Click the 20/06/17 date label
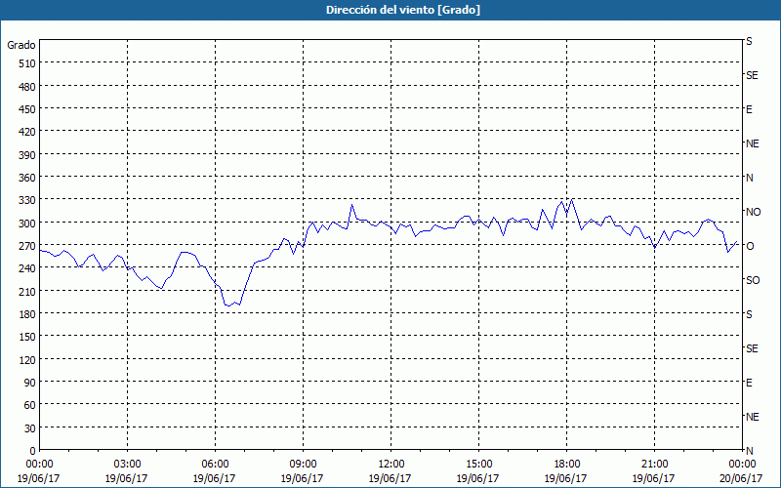 (741, 478)
